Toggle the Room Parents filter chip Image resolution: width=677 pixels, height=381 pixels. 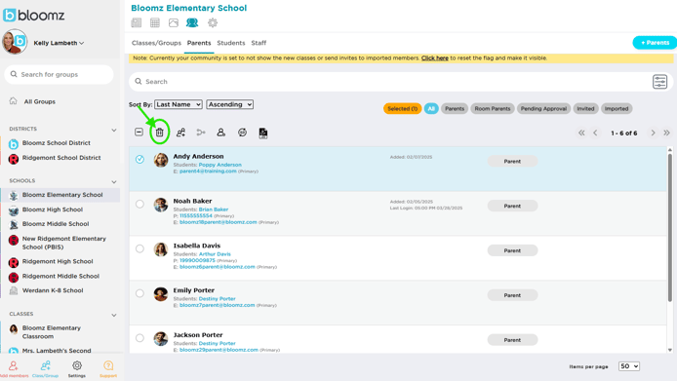click(x=493, y=109)
